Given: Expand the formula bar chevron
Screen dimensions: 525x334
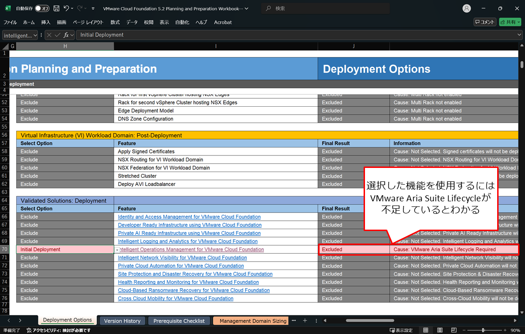Looking at the screenshot, I should pyautogui.click(x=519, y=34).
